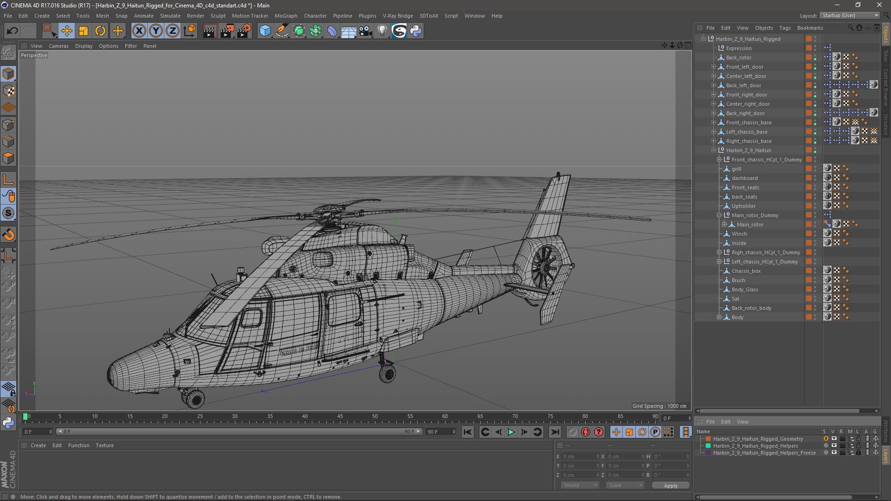Open the MoGraph menu
This screenshot has height=501, width=891.
286,16
